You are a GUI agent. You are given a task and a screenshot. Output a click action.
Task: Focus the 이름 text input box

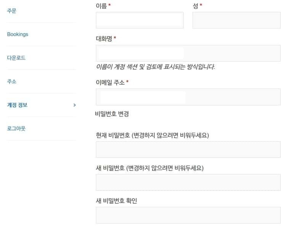coord(140,20)
